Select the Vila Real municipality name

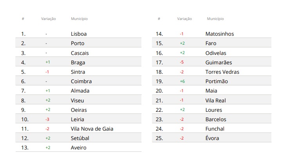tap(215, 100)
